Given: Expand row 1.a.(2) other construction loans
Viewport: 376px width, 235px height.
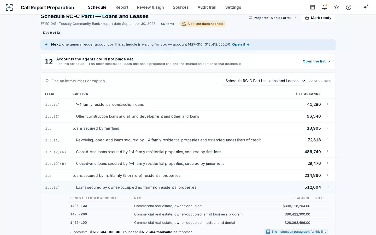Looking at the screenshot, I should point(188,116).
